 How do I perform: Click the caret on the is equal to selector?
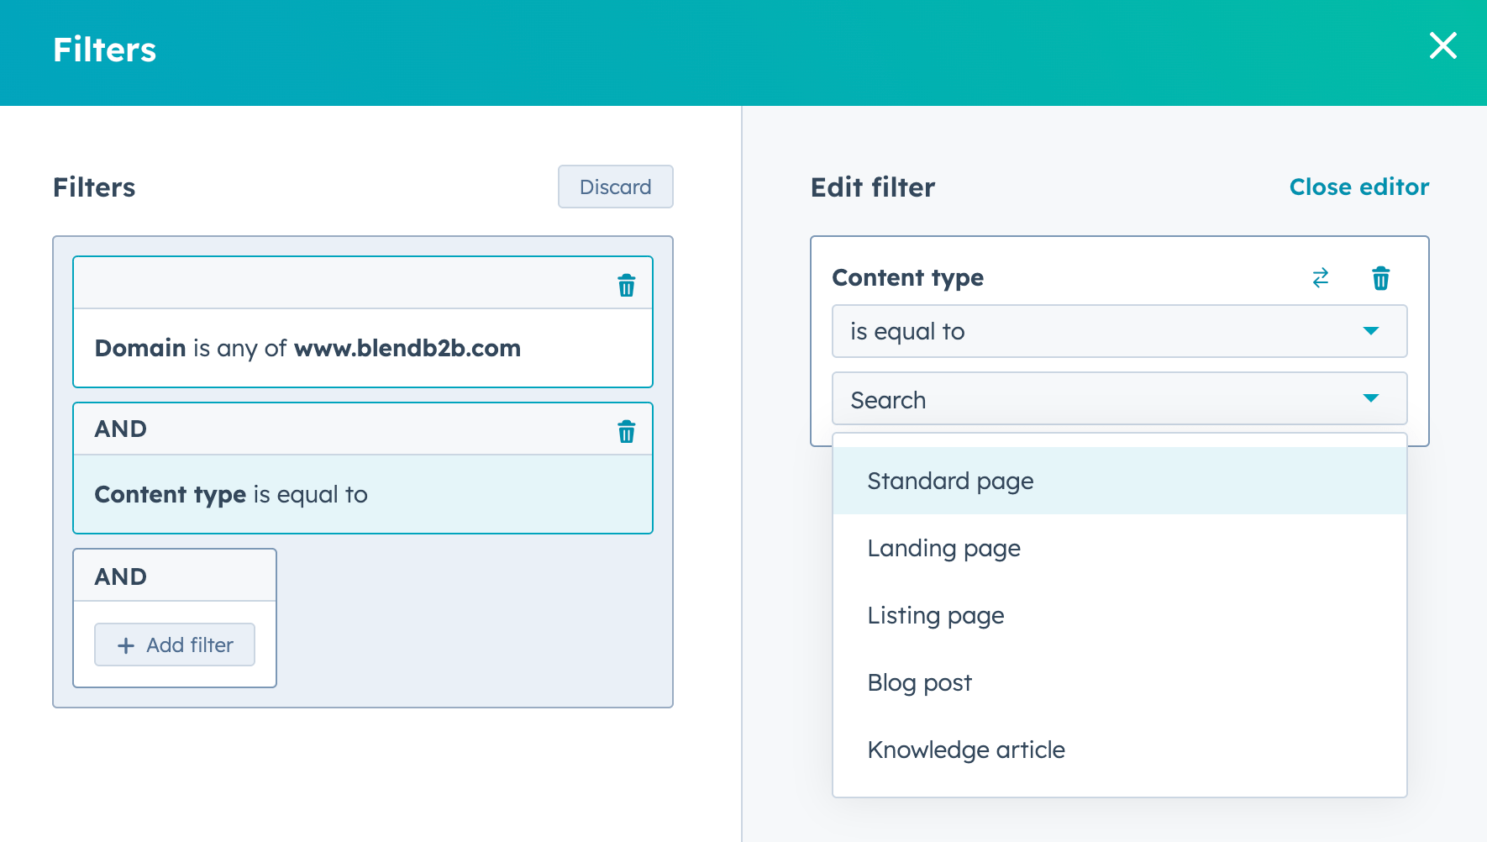point(1372,331)
